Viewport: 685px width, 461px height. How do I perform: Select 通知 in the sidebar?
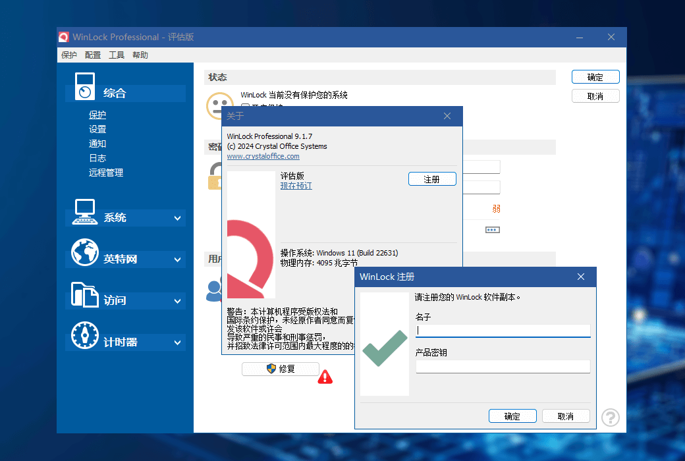(97, 144)
